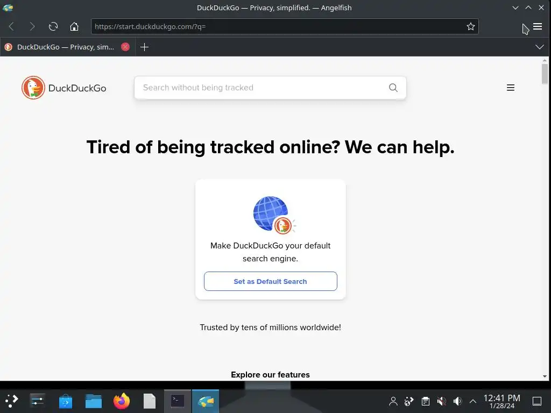Viewport: 551px width, 413px height.
Task: Go back with the left arrow
Action: click(x=11, y=26)
